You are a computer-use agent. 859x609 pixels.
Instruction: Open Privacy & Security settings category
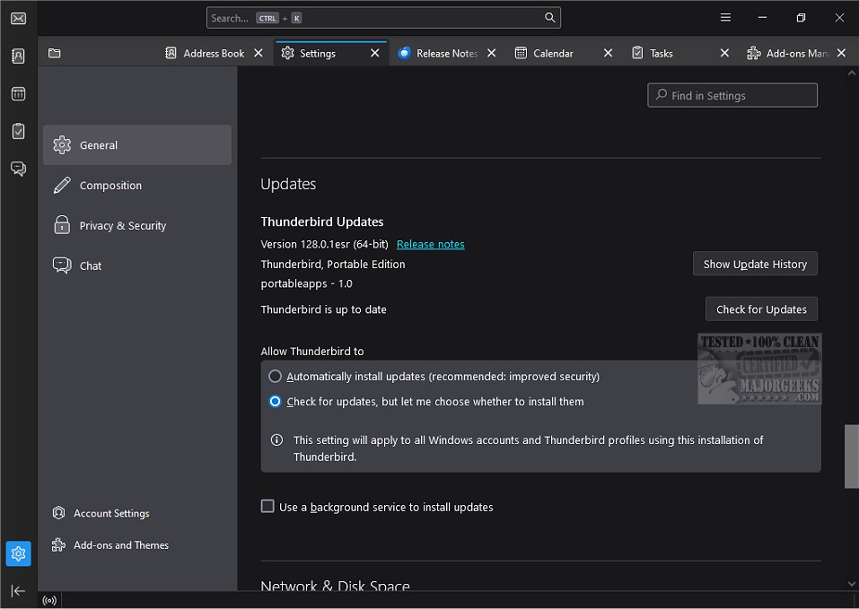[123, 226]
